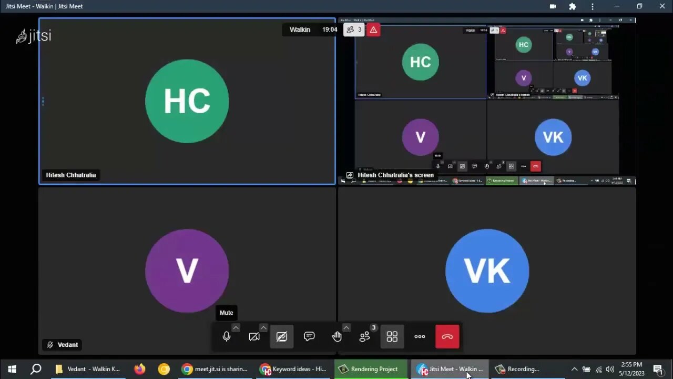Image resolution: width=673 pixels, height=379 pixels.
Task: Open the yellow round app icon in taskbar
Action: coord(164,369)
